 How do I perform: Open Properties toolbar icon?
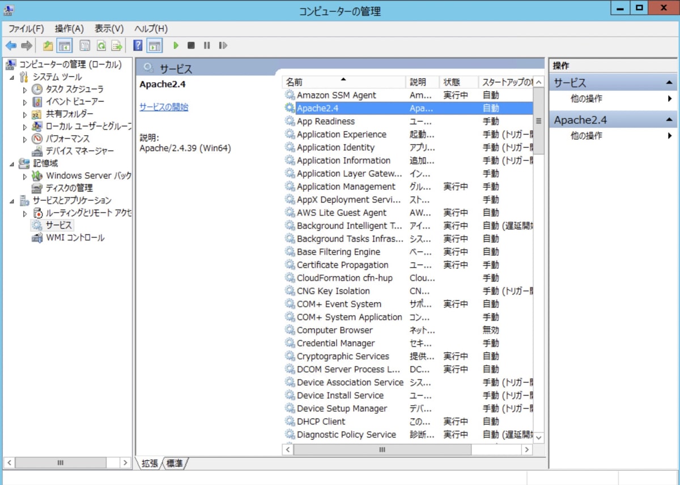click(x=85, y=46)
